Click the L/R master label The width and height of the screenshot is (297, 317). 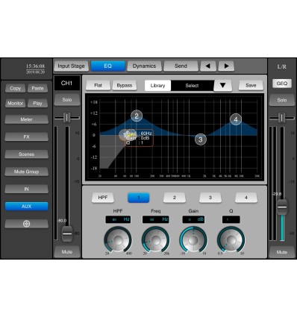pos(282,67)
